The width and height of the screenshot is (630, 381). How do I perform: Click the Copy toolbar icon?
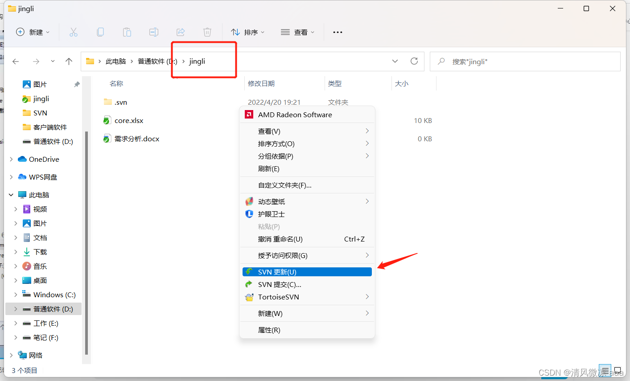coord(100,32)
